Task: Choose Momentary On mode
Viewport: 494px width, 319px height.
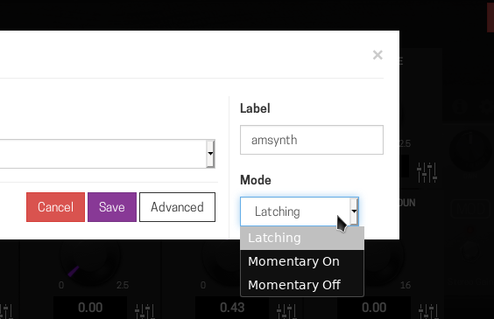Action: [302, 261]
